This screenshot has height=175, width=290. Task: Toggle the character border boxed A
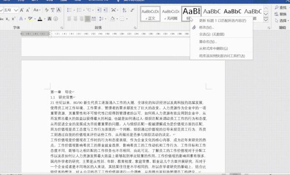[59, 10]
